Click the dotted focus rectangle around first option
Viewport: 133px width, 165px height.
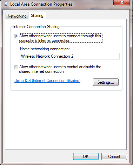click(x=61, y=38)
